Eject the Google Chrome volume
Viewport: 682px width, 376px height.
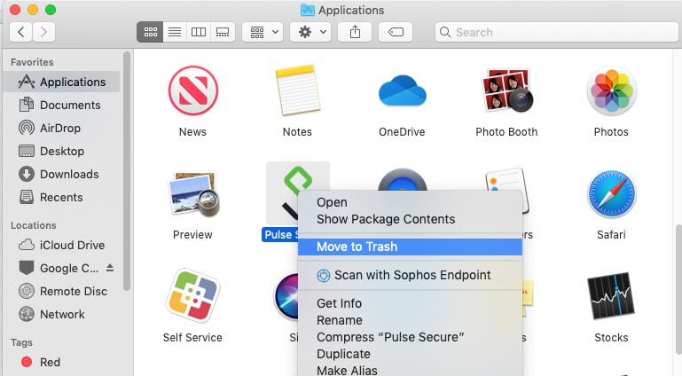(110, 268)
